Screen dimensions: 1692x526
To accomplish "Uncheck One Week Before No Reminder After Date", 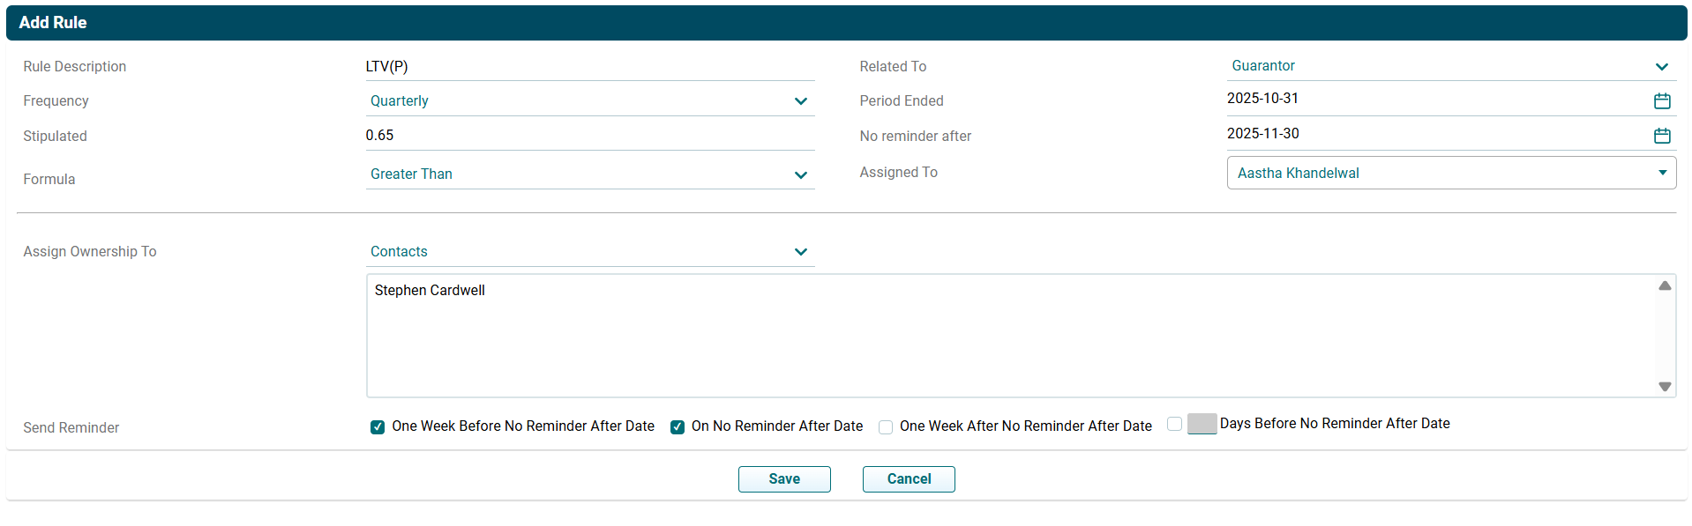I will (378, 427).
